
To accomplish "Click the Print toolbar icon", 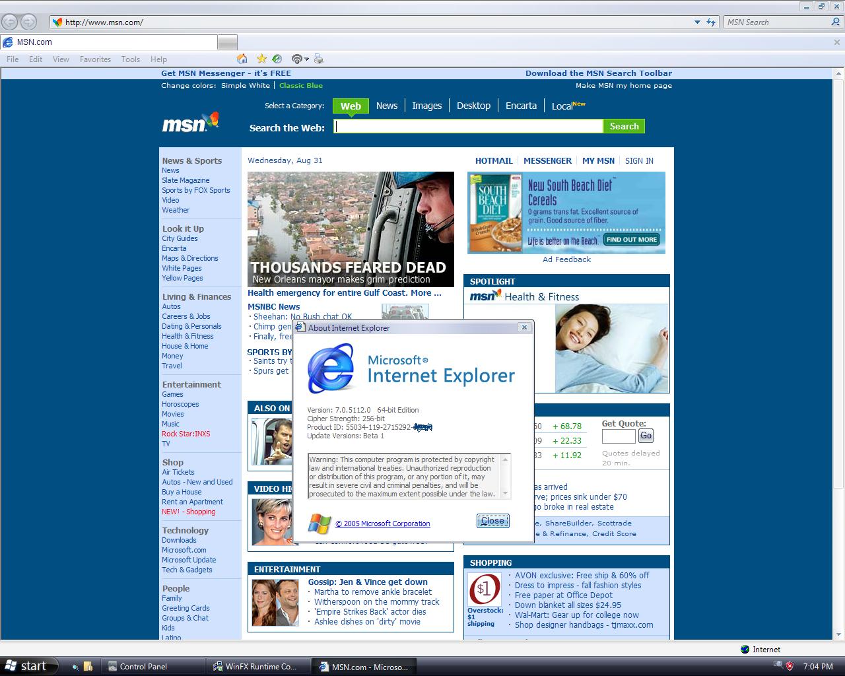I will pyautogui.click(x=319, y=59).
